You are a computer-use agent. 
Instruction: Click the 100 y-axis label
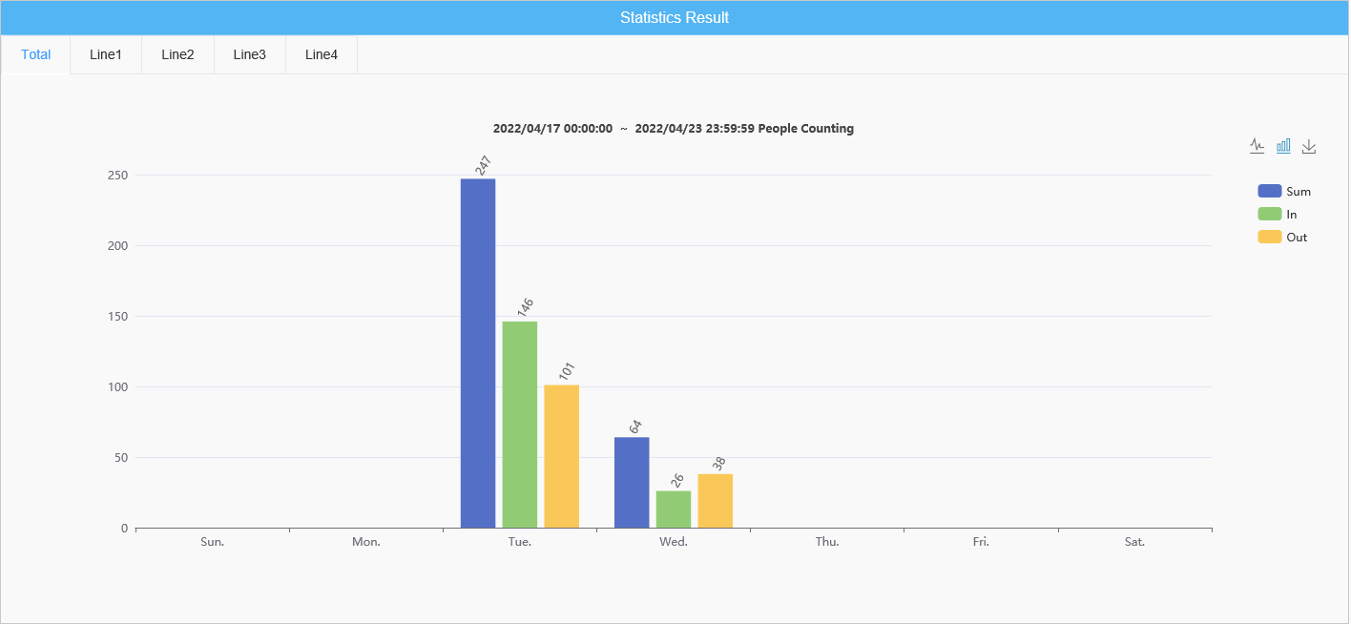click(118, 387)
